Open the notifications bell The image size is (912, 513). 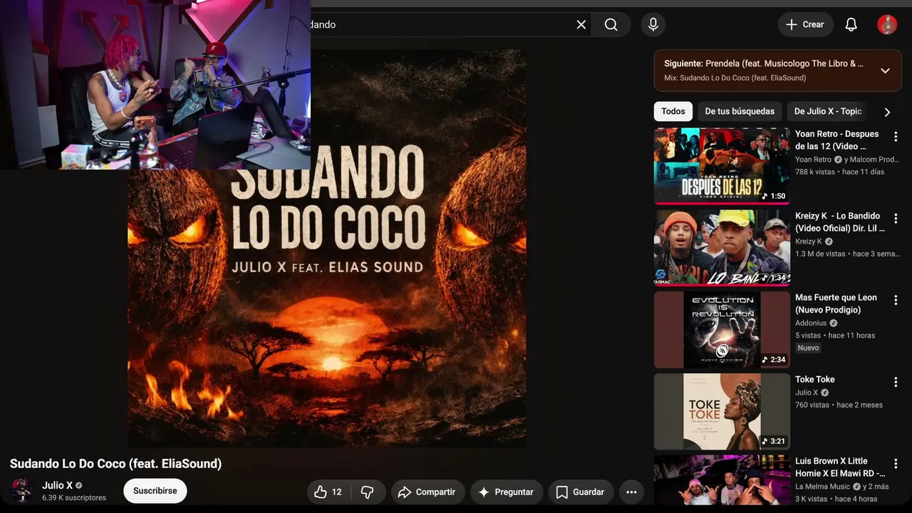tap(851, 24)
